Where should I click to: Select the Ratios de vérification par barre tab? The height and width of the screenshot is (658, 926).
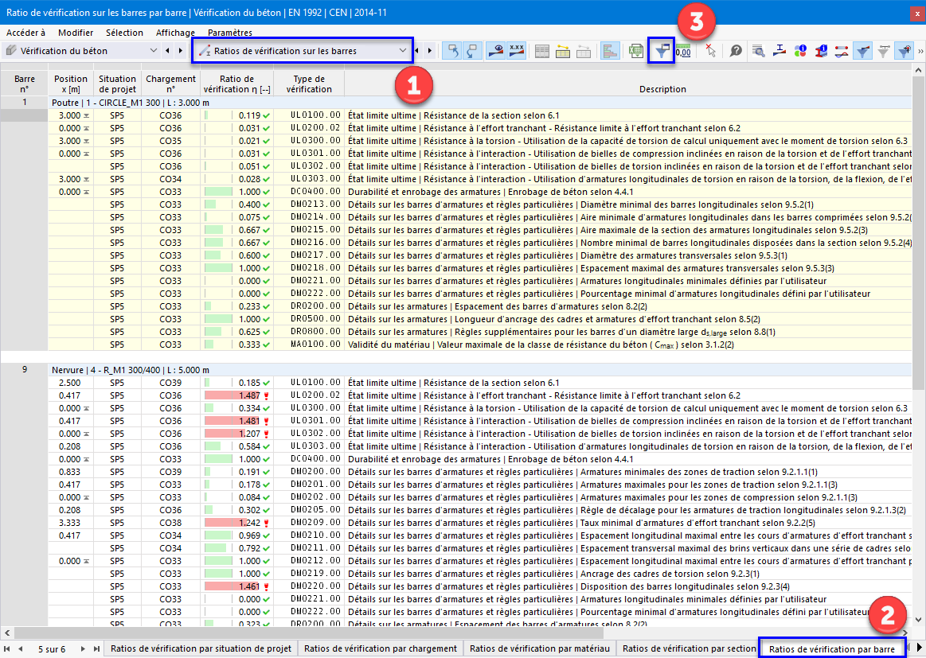[x=831, y=649]
